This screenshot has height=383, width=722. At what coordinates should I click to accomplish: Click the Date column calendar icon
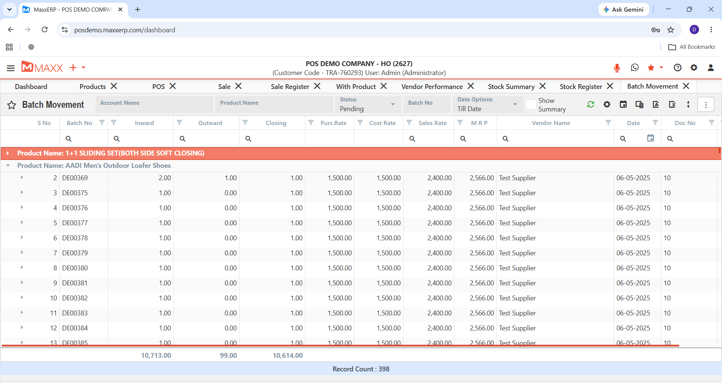click(x=651, y=138)
